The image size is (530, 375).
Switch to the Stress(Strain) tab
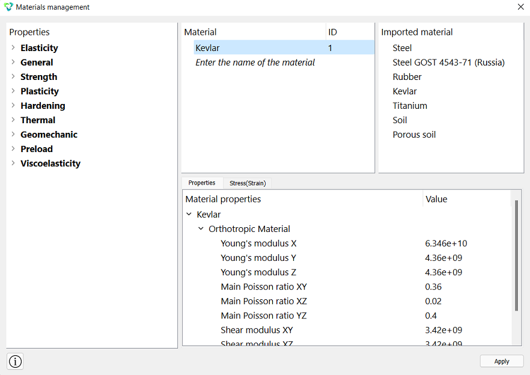pyautogui.click(x=248, y=183)
